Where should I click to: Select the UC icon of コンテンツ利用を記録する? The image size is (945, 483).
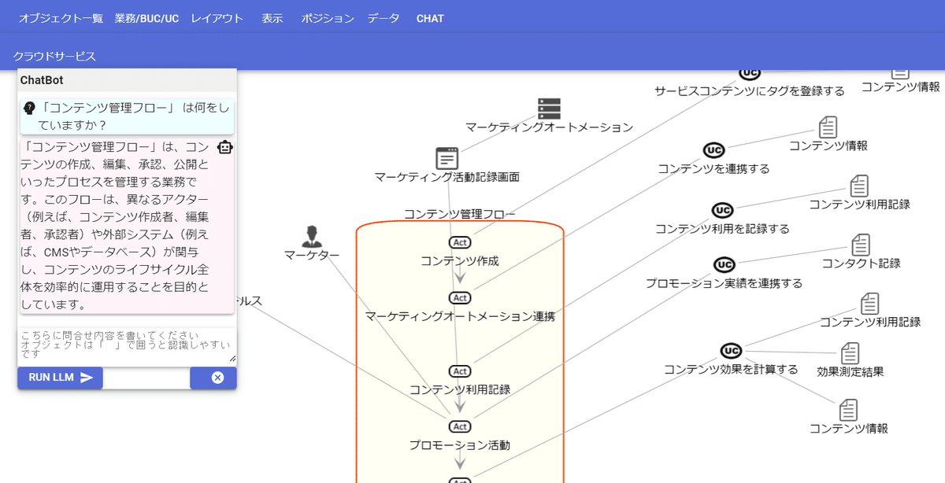pyautogui.click(x=723, y=210)
